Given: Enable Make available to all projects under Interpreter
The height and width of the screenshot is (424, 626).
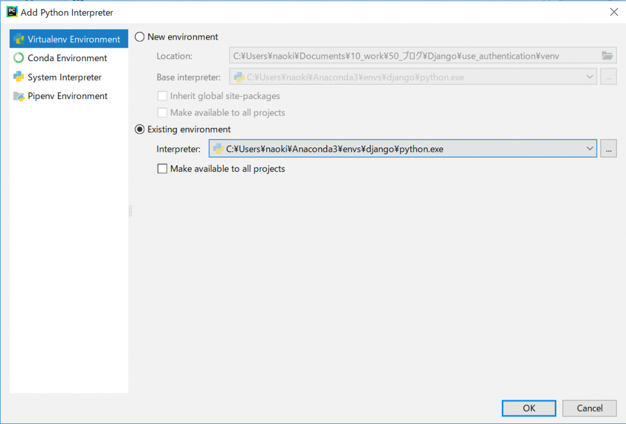Looking at the screenshot, I should 163,169.
